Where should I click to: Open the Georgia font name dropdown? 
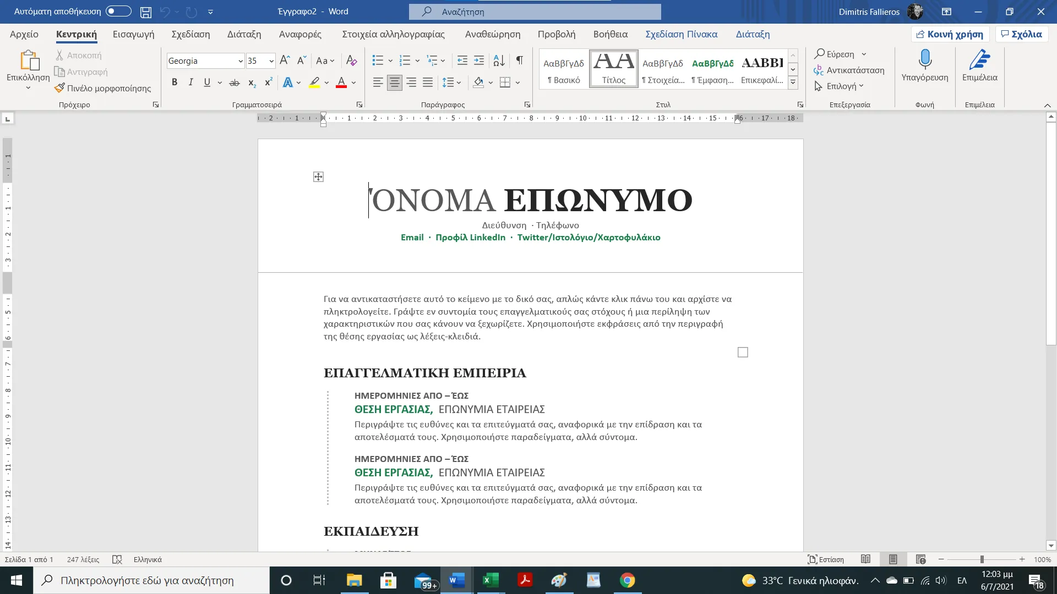tap(241, 61)
